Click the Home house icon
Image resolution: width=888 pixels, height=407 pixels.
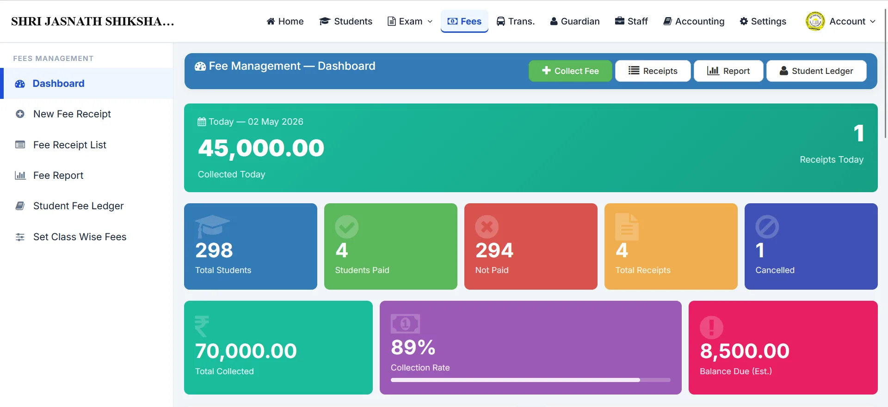tap(271, 21)
